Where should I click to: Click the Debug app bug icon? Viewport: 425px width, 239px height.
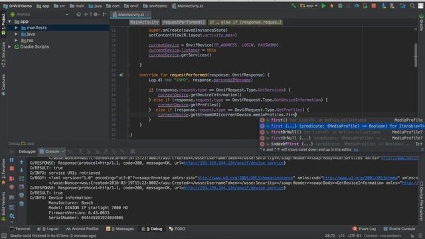340,6
